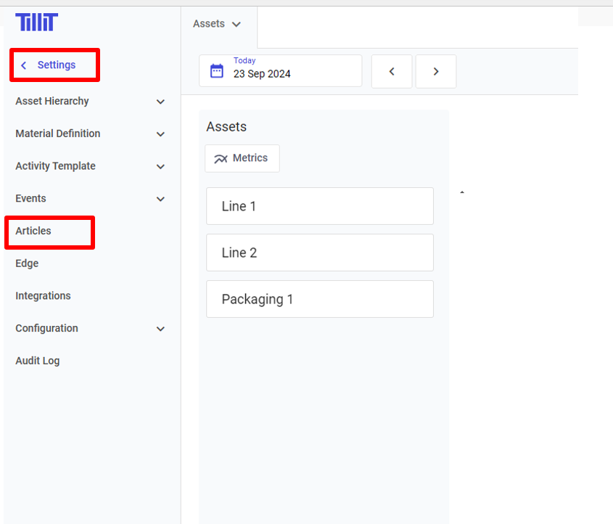Screen dimensions: 613x524
Task: Open the Audit Log page
Action: (37, 361)
